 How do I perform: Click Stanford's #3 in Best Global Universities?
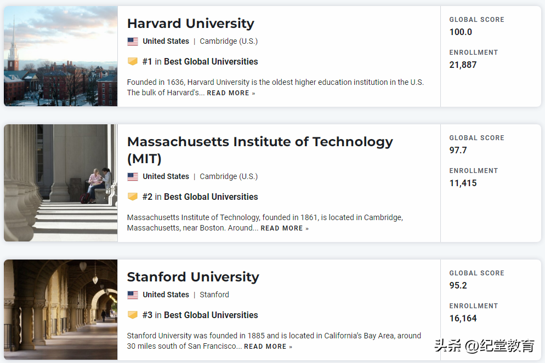coord(200,315)
